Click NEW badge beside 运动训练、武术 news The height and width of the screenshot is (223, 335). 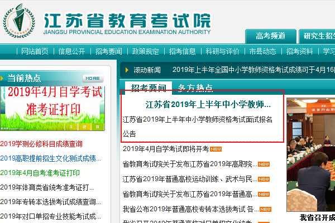pyautogui.click(x=264, y=180)
